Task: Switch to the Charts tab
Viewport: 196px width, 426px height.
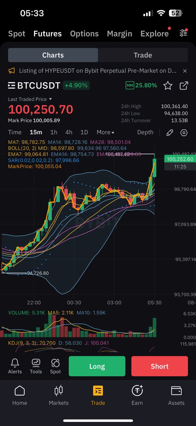Action: (53, 55)
